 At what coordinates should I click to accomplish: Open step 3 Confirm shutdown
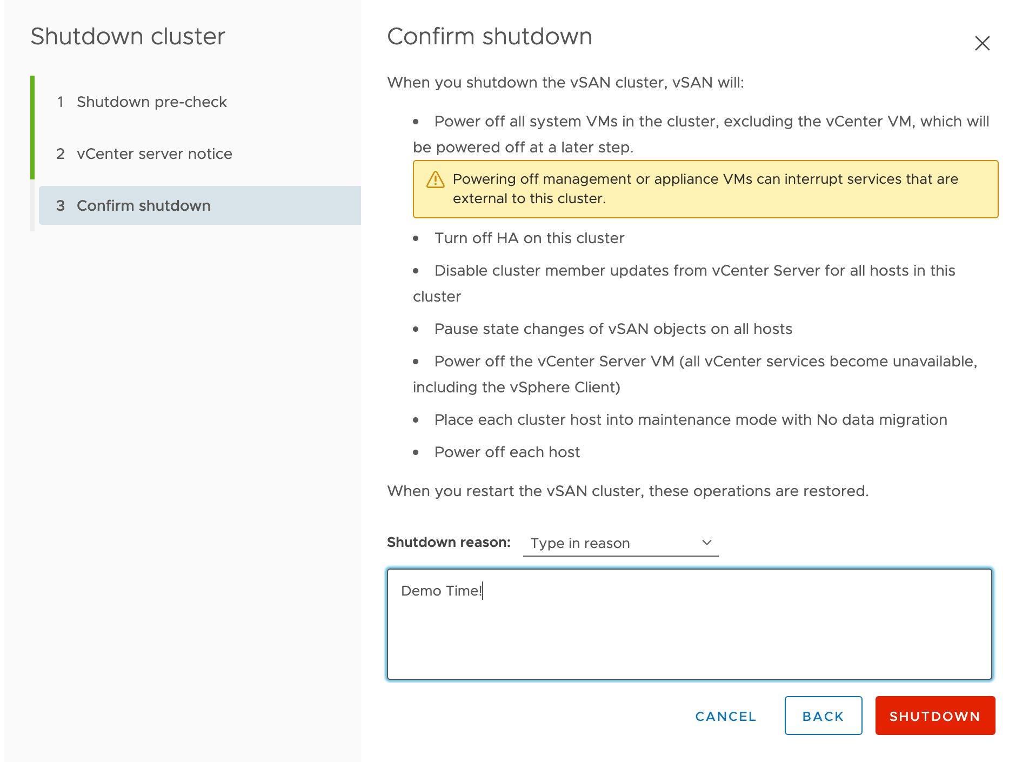tap(144, 205)
